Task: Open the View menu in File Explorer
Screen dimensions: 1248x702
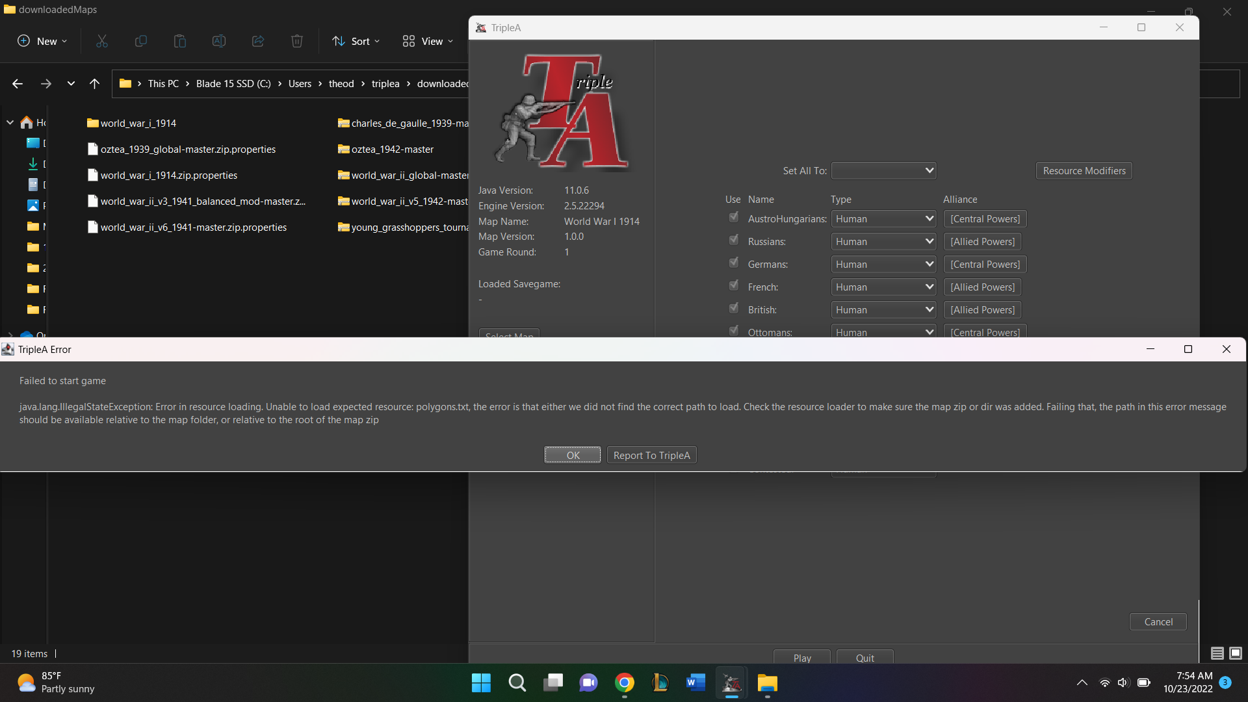Action: [427, 41]
